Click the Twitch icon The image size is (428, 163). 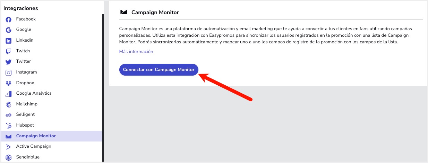9,51
